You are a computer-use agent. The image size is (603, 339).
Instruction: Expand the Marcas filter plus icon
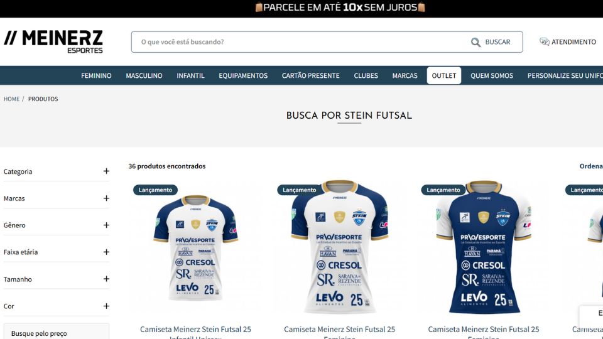click(x=107, y=198)
